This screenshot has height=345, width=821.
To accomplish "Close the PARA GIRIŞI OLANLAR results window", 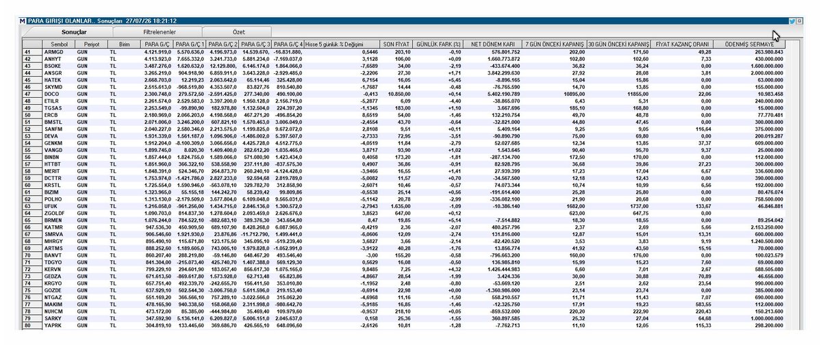I will (799, 21).
